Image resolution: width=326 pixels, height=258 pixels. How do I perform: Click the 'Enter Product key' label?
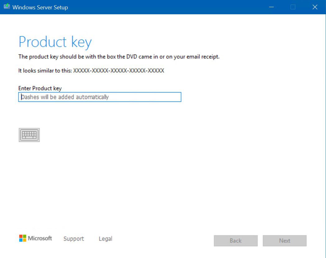tap(40, 88)
